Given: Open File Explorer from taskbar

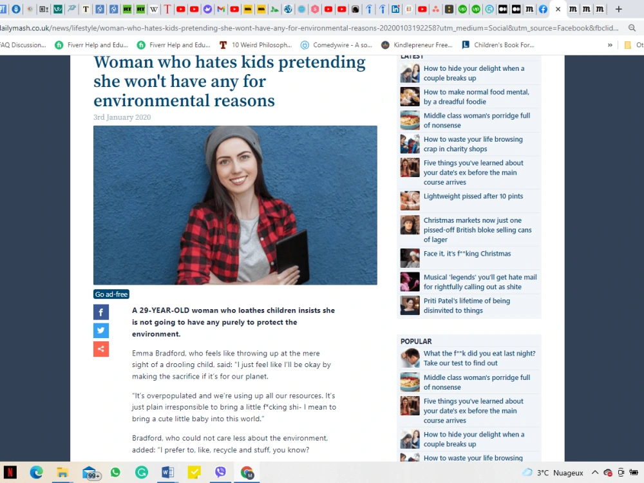Looking at the screenshot, I should point(62,472).
